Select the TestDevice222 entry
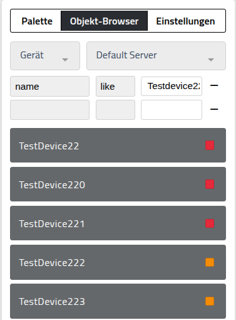 pyautogui.click(x=118, y=262)
